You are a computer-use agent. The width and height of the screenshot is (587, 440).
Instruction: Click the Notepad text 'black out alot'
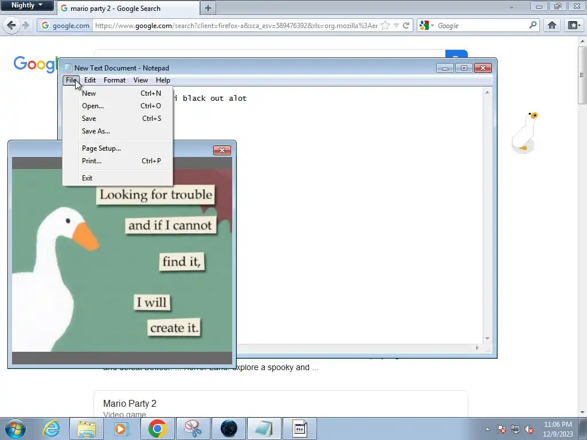click(x=214, y=99)
